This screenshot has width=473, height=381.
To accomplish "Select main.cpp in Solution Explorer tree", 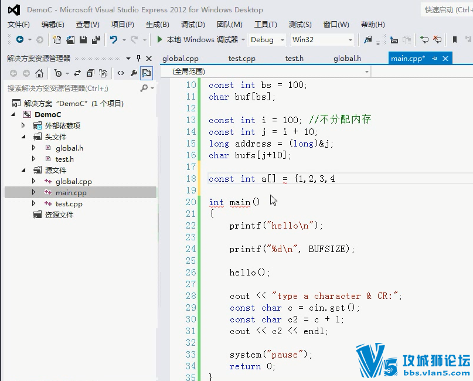I will (71, 192).
